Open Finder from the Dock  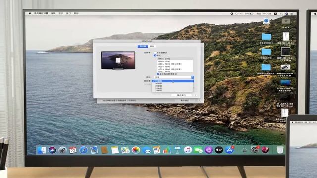click(42, 150)
